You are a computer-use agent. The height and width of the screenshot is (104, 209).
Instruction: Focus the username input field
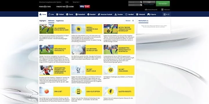[x=135, y=2]
